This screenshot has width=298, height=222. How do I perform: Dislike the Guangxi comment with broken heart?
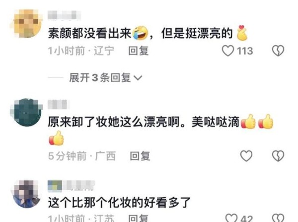[x=278, y=156]
